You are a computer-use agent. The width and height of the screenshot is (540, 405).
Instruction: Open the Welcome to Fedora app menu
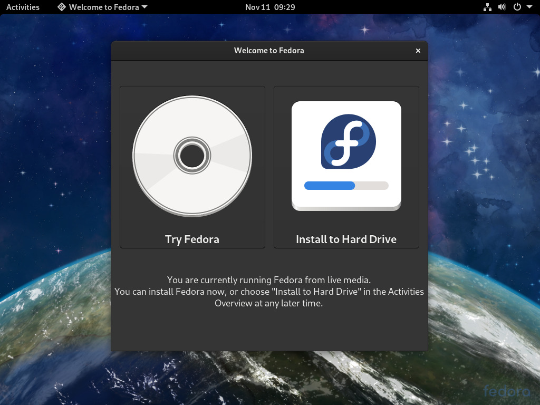pyautogui.click(x=103, y=7)
